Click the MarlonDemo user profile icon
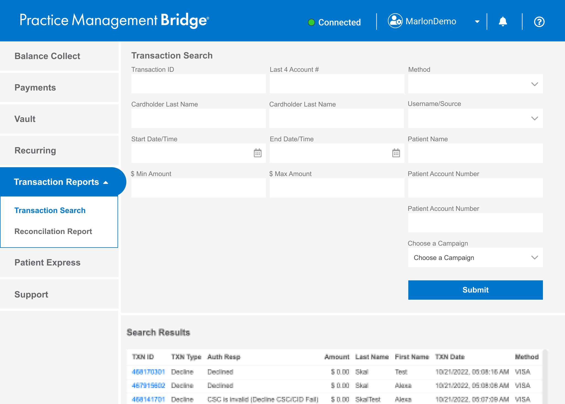The height and width of the screenshot is (404, 565). point(395,21)
